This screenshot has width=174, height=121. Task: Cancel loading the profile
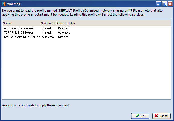pyautogui.click(x=161, y=116)
